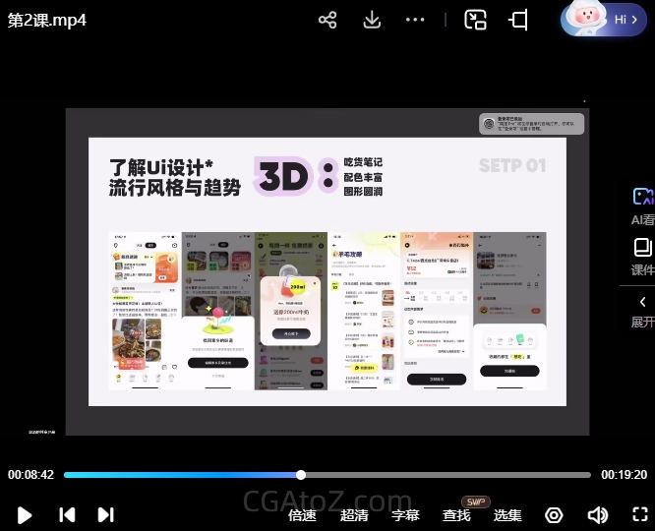Switch to picture-in-picture mini window
This screenshot has width=655, height=531.
[x=476, y=20]
